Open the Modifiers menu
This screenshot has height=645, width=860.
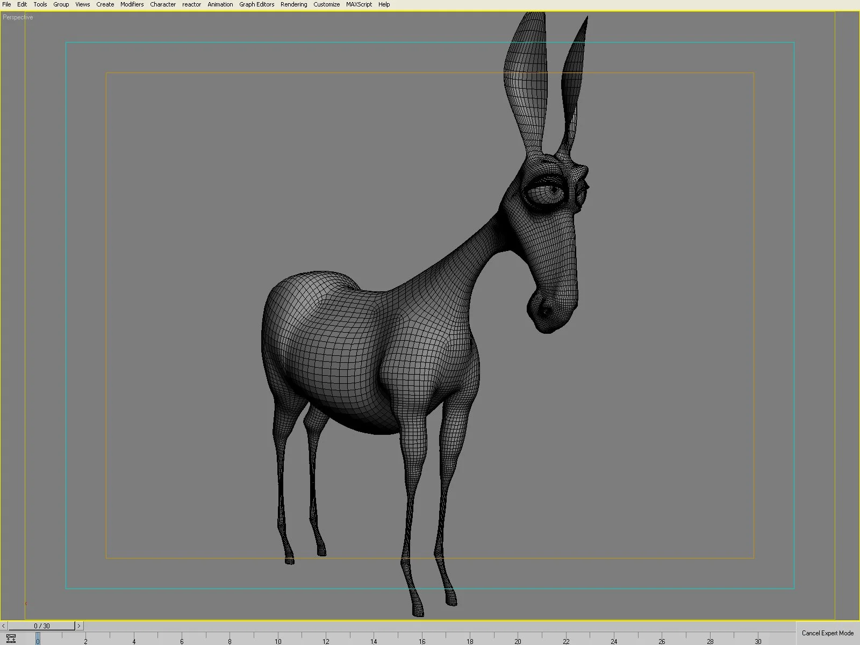[x=132, y=4]
